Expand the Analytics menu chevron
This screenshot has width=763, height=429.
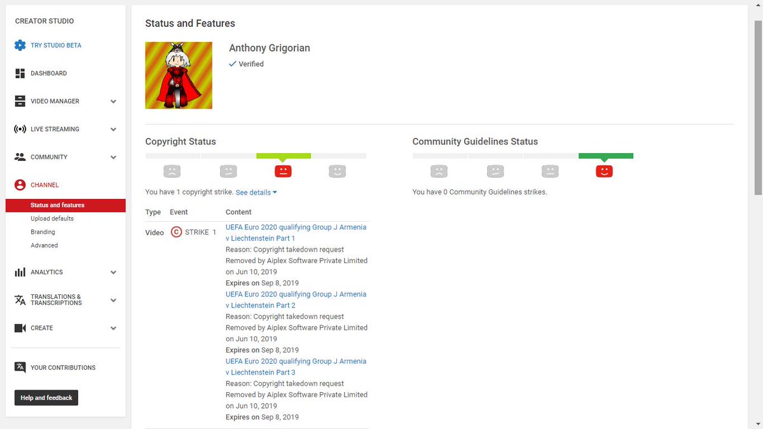point(113,272)
